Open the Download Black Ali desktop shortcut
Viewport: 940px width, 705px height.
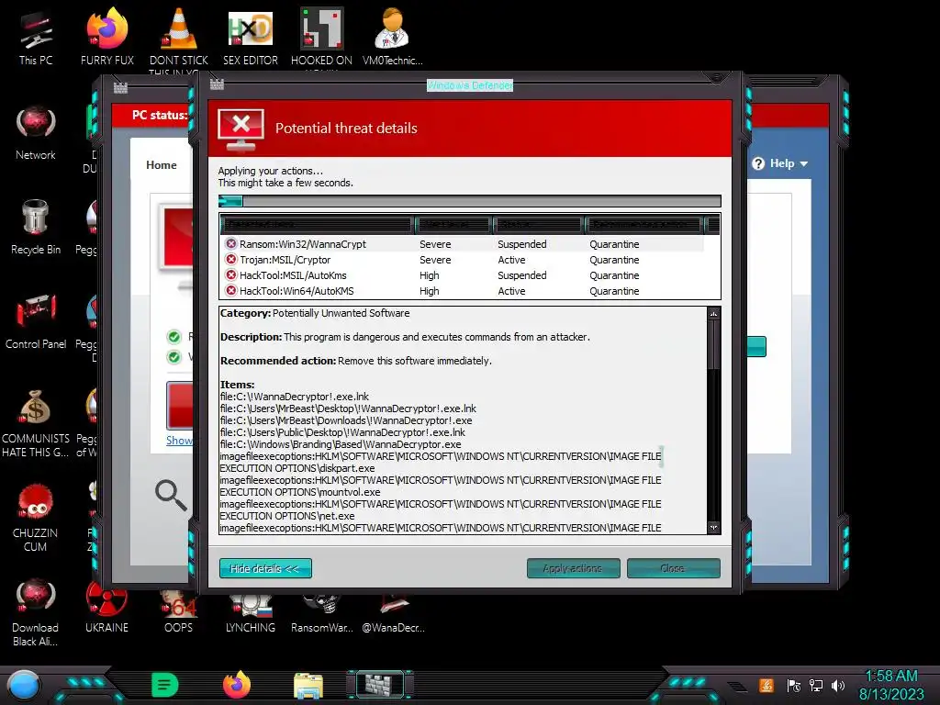(x=36, y=612)
